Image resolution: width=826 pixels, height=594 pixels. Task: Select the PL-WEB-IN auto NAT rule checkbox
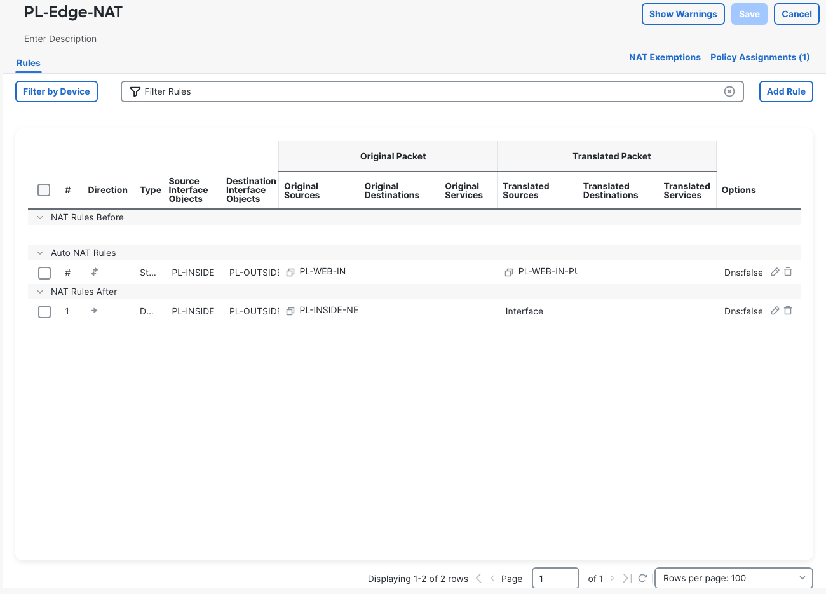click(44, 273)
